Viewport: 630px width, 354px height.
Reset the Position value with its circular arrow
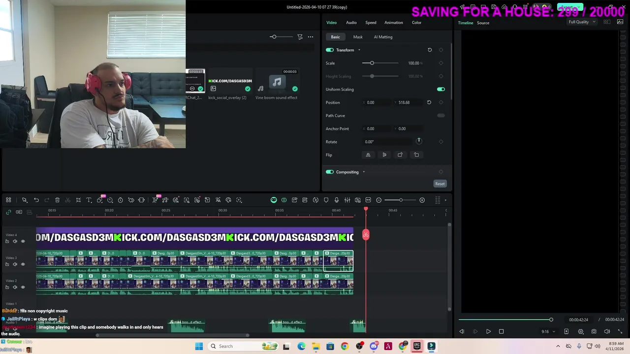(429, 102)
